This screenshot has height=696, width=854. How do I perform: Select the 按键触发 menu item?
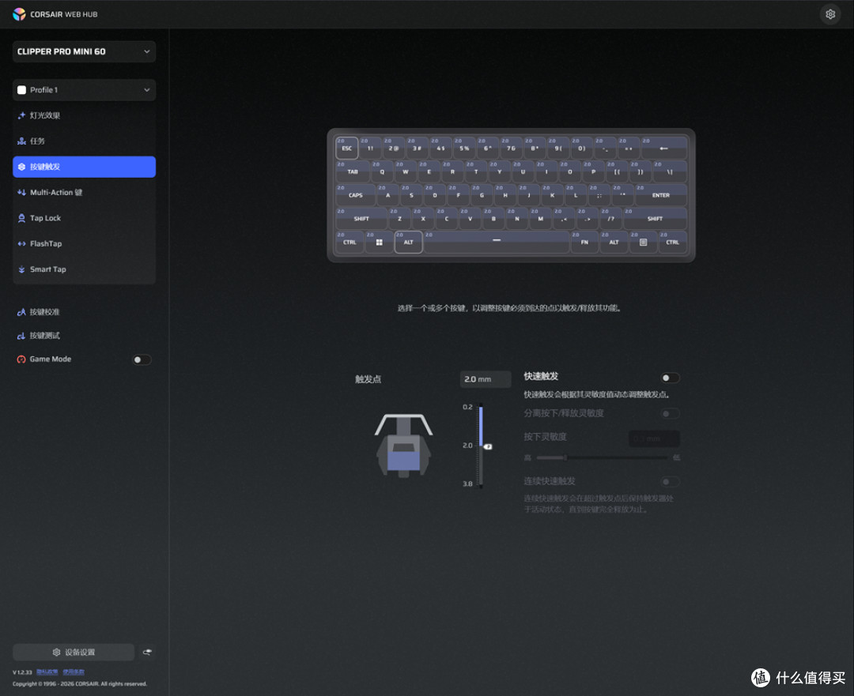(84, 167)
